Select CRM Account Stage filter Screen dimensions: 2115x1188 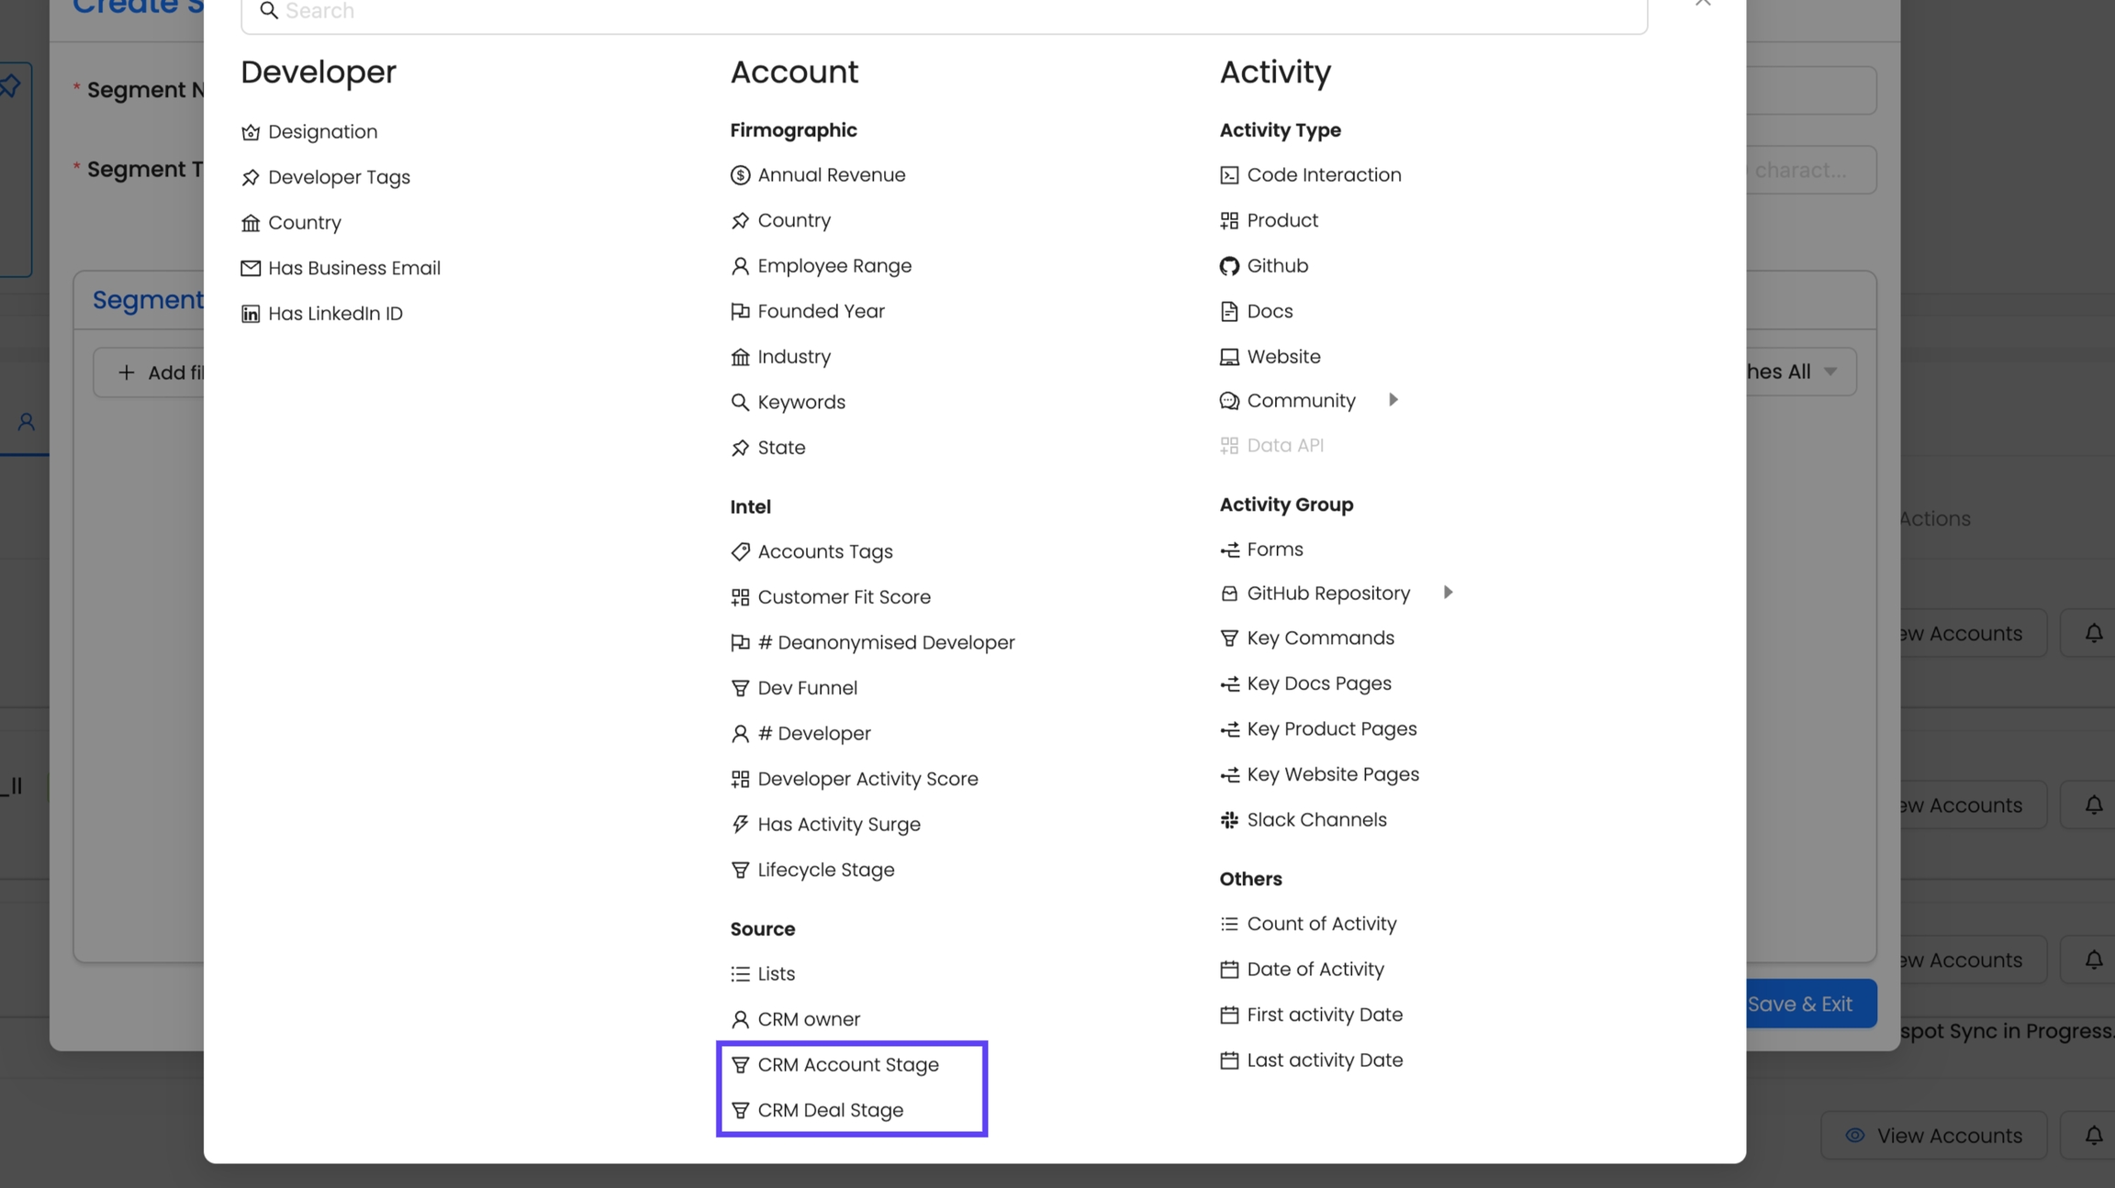(847, 1065)
